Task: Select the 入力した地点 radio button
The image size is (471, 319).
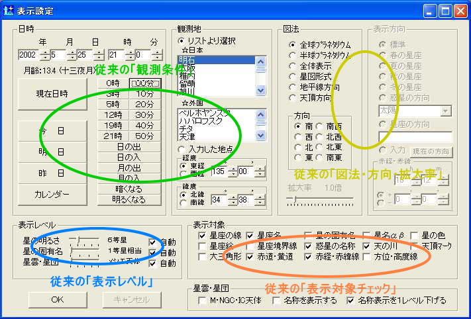Action: click(182, 149)
